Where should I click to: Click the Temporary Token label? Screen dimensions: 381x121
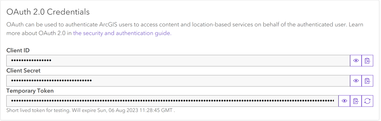click(30, 91)
